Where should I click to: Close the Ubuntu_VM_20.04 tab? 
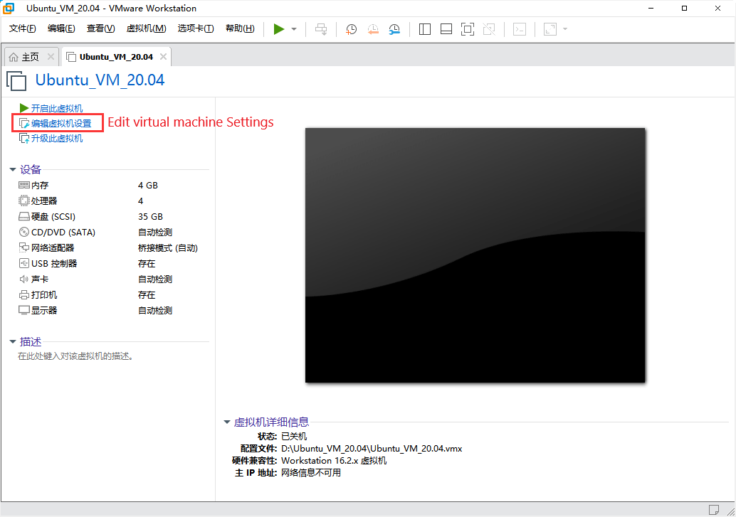pyautogui.click(x=163, y=57)
